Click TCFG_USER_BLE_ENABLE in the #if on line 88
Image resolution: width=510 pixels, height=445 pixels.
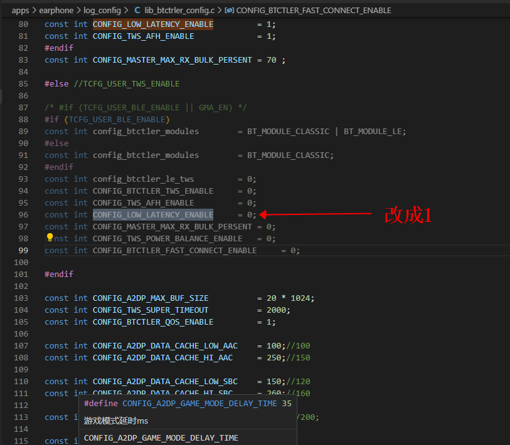pos(117,120)
